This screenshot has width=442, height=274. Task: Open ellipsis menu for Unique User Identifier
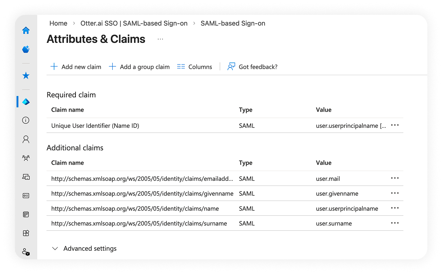pos(395,126)
